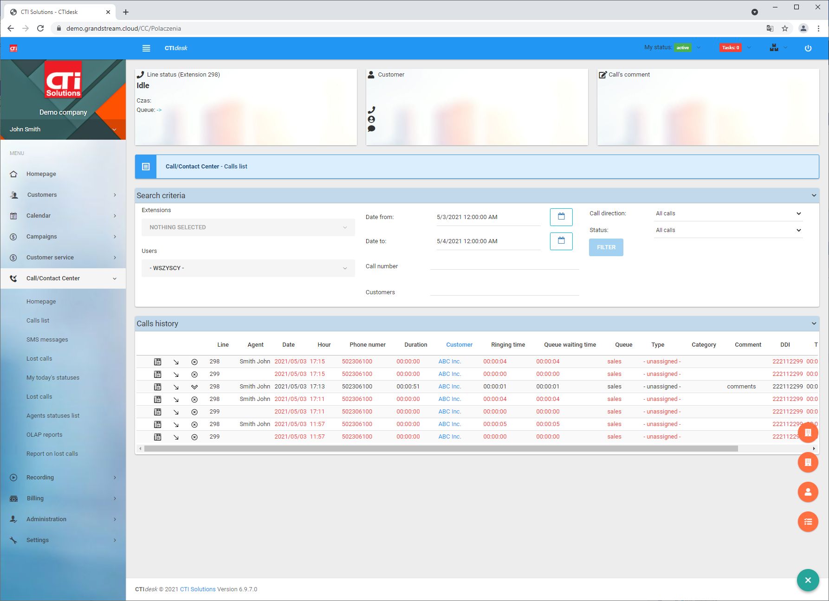Click incoming arrow on line 299 17:11 row
This screenshot has height=601, width=829.
(x=176, y=412)
